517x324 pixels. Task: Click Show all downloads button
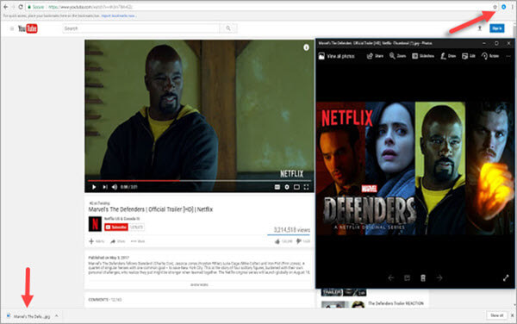pos(497,315)
